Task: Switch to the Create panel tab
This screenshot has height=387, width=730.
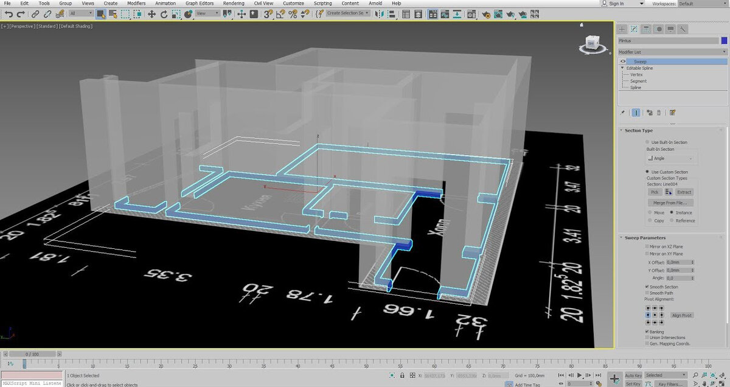Action: 621,29
